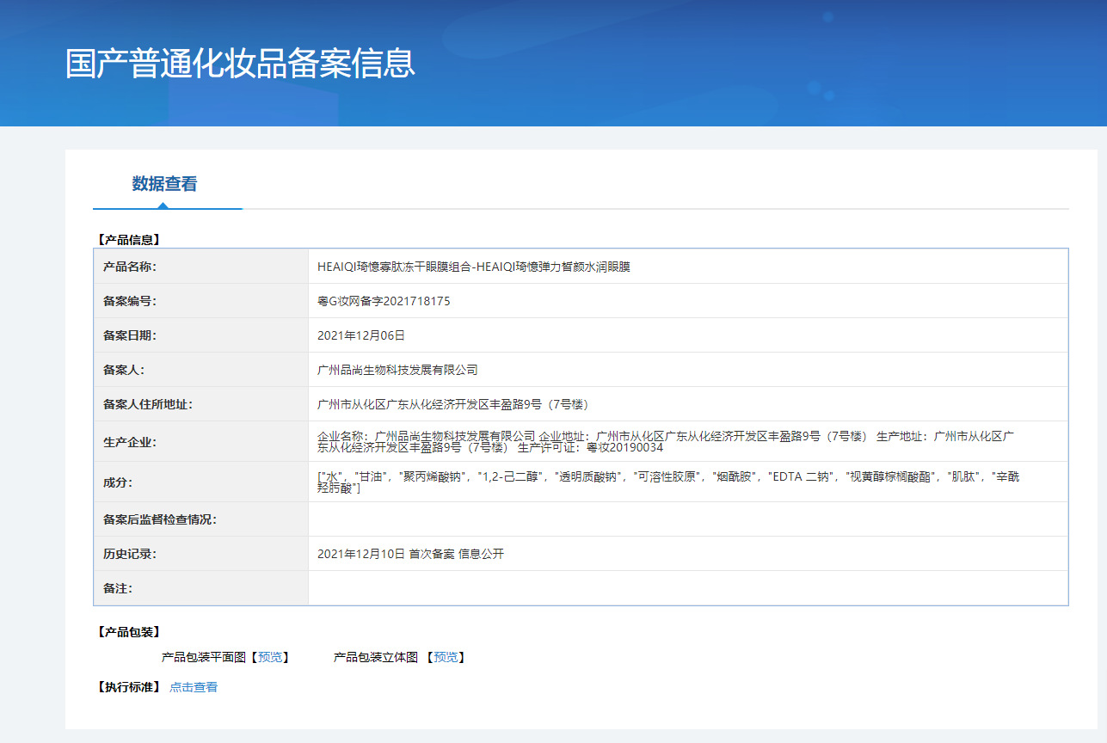Open 预览 link for 产品包装立体图
The height and width of the screenshot is (743, 1107).
[x=446, y=657]
